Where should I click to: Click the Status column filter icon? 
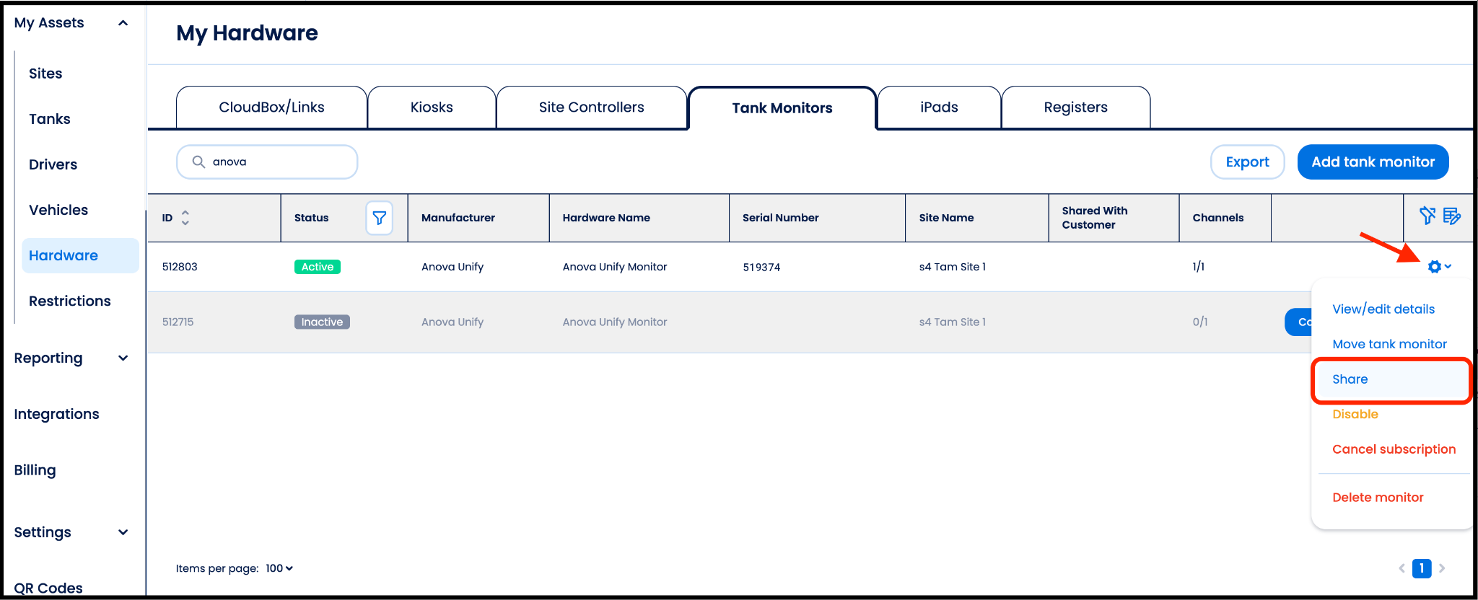(379, 218)
